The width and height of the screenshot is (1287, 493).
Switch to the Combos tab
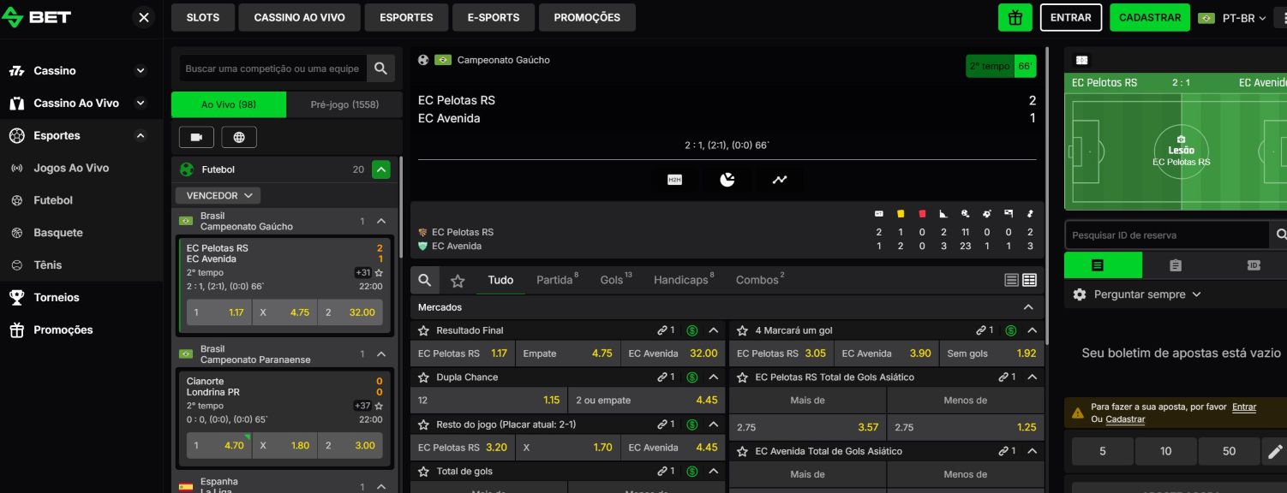[x=760, y=280]
